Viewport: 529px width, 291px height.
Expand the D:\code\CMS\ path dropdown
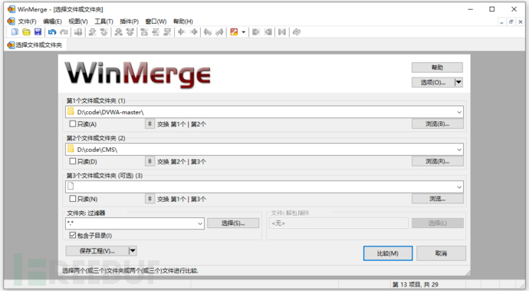459,150
